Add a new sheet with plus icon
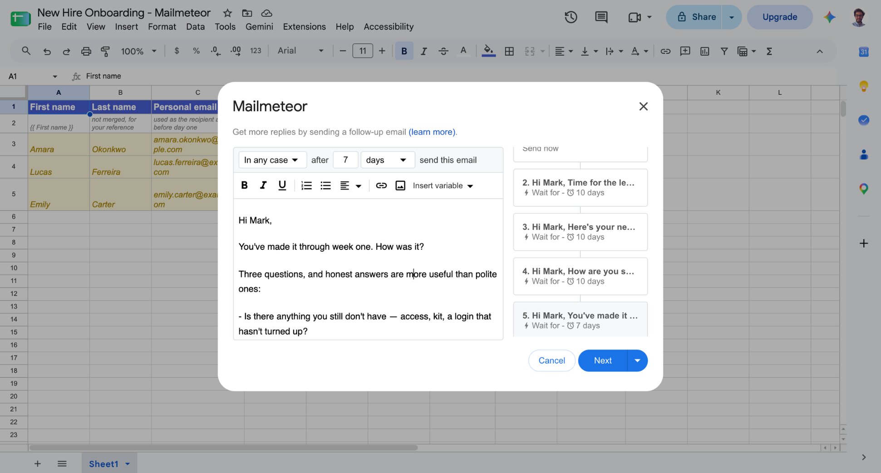 tap(38, 463)
